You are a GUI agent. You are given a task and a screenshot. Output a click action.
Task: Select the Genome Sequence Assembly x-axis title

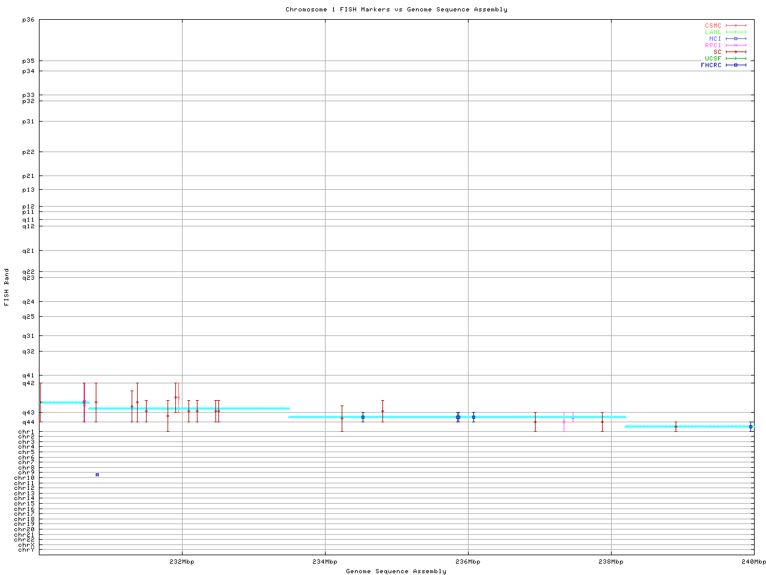point(396,571)
